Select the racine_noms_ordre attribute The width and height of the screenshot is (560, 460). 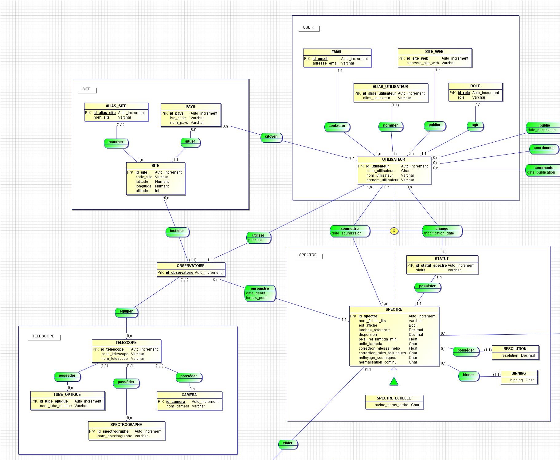391,405
